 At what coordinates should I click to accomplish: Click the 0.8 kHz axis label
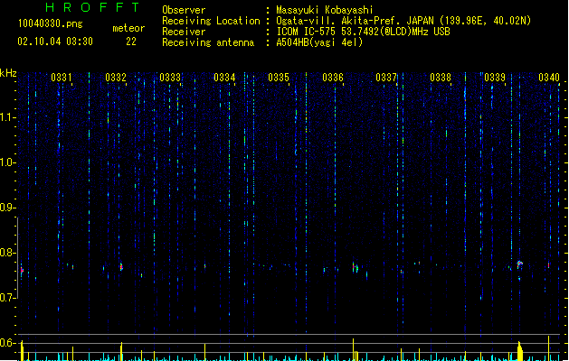pyautogui.click(x=8, y=253)
